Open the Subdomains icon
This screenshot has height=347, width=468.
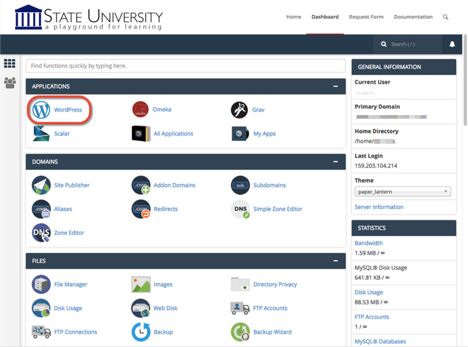point(240,185)
